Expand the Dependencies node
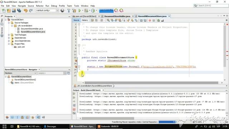This screenshot has height=129, width=229. click(x=9, y=38)
